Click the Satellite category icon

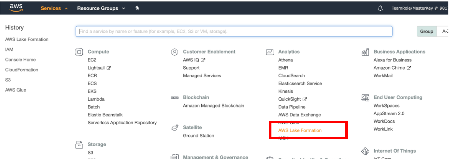click(174, 128)
